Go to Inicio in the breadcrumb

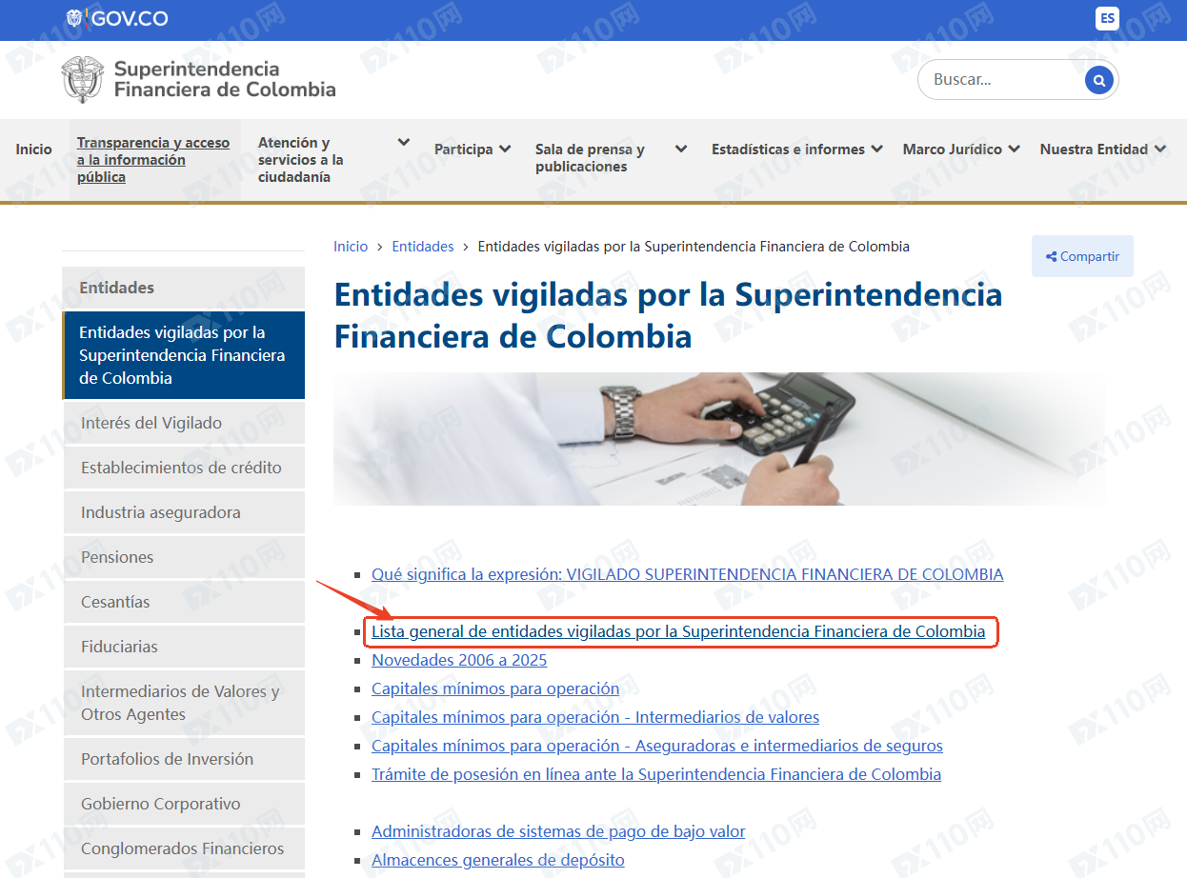(x=351, y=247)
